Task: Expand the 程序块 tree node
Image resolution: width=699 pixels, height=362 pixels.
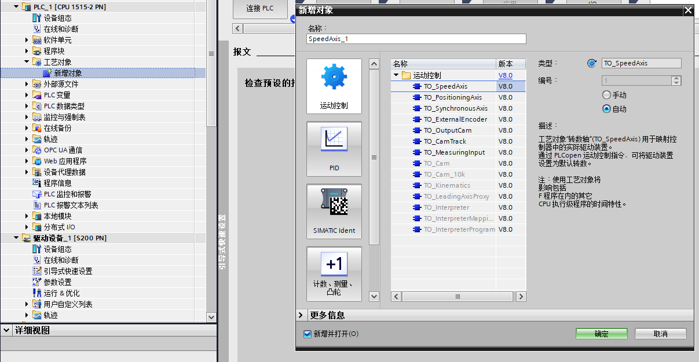Action: 27,51
